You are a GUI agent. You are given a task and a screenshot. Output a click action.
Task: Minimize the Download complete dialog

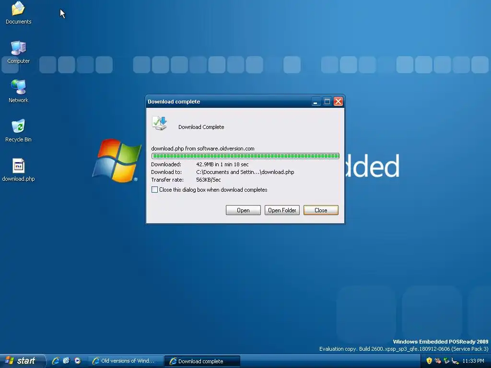(x=316, y=102)
